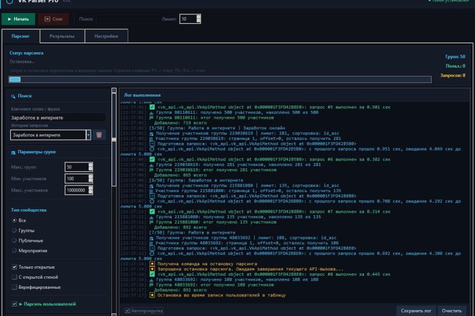This screenshot has height=316, width=475.
Task: Click the green check icon on запрос #5 line
Action: 152,107
